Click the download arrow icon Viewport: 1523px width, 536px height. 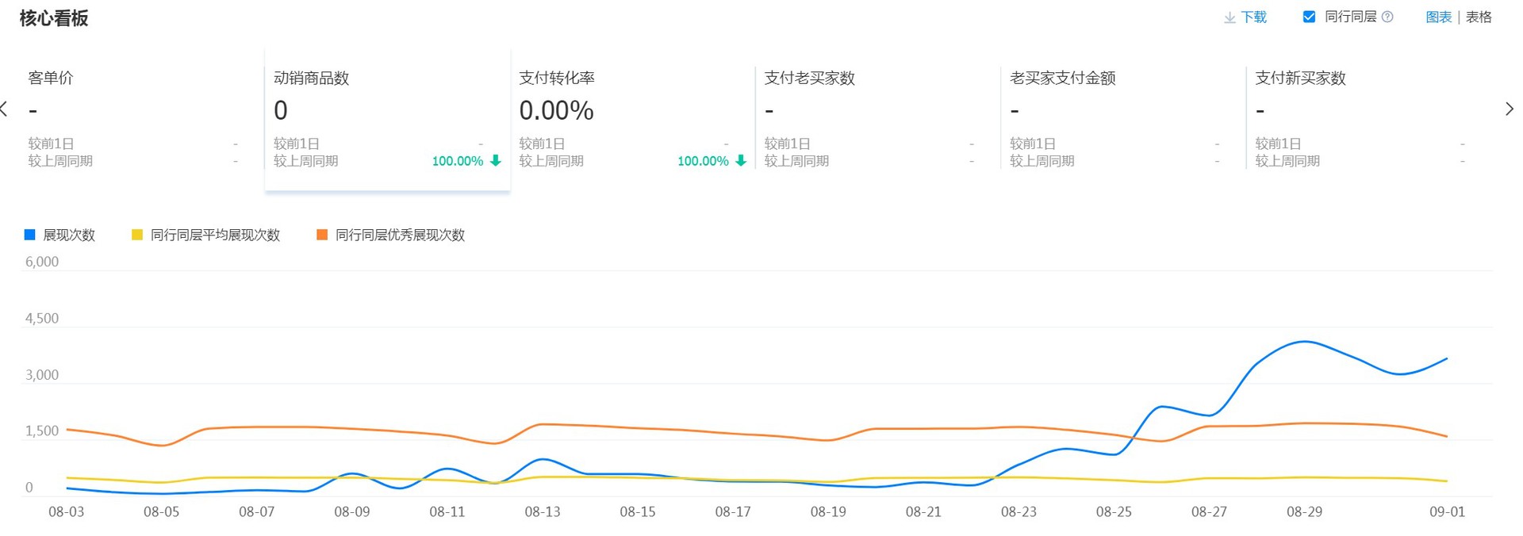(1230, 17)
